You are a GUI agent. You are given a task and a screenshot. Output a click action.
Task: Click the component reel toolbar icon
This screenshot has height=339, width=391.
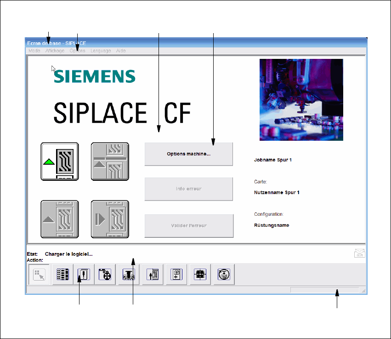(105, 275)
